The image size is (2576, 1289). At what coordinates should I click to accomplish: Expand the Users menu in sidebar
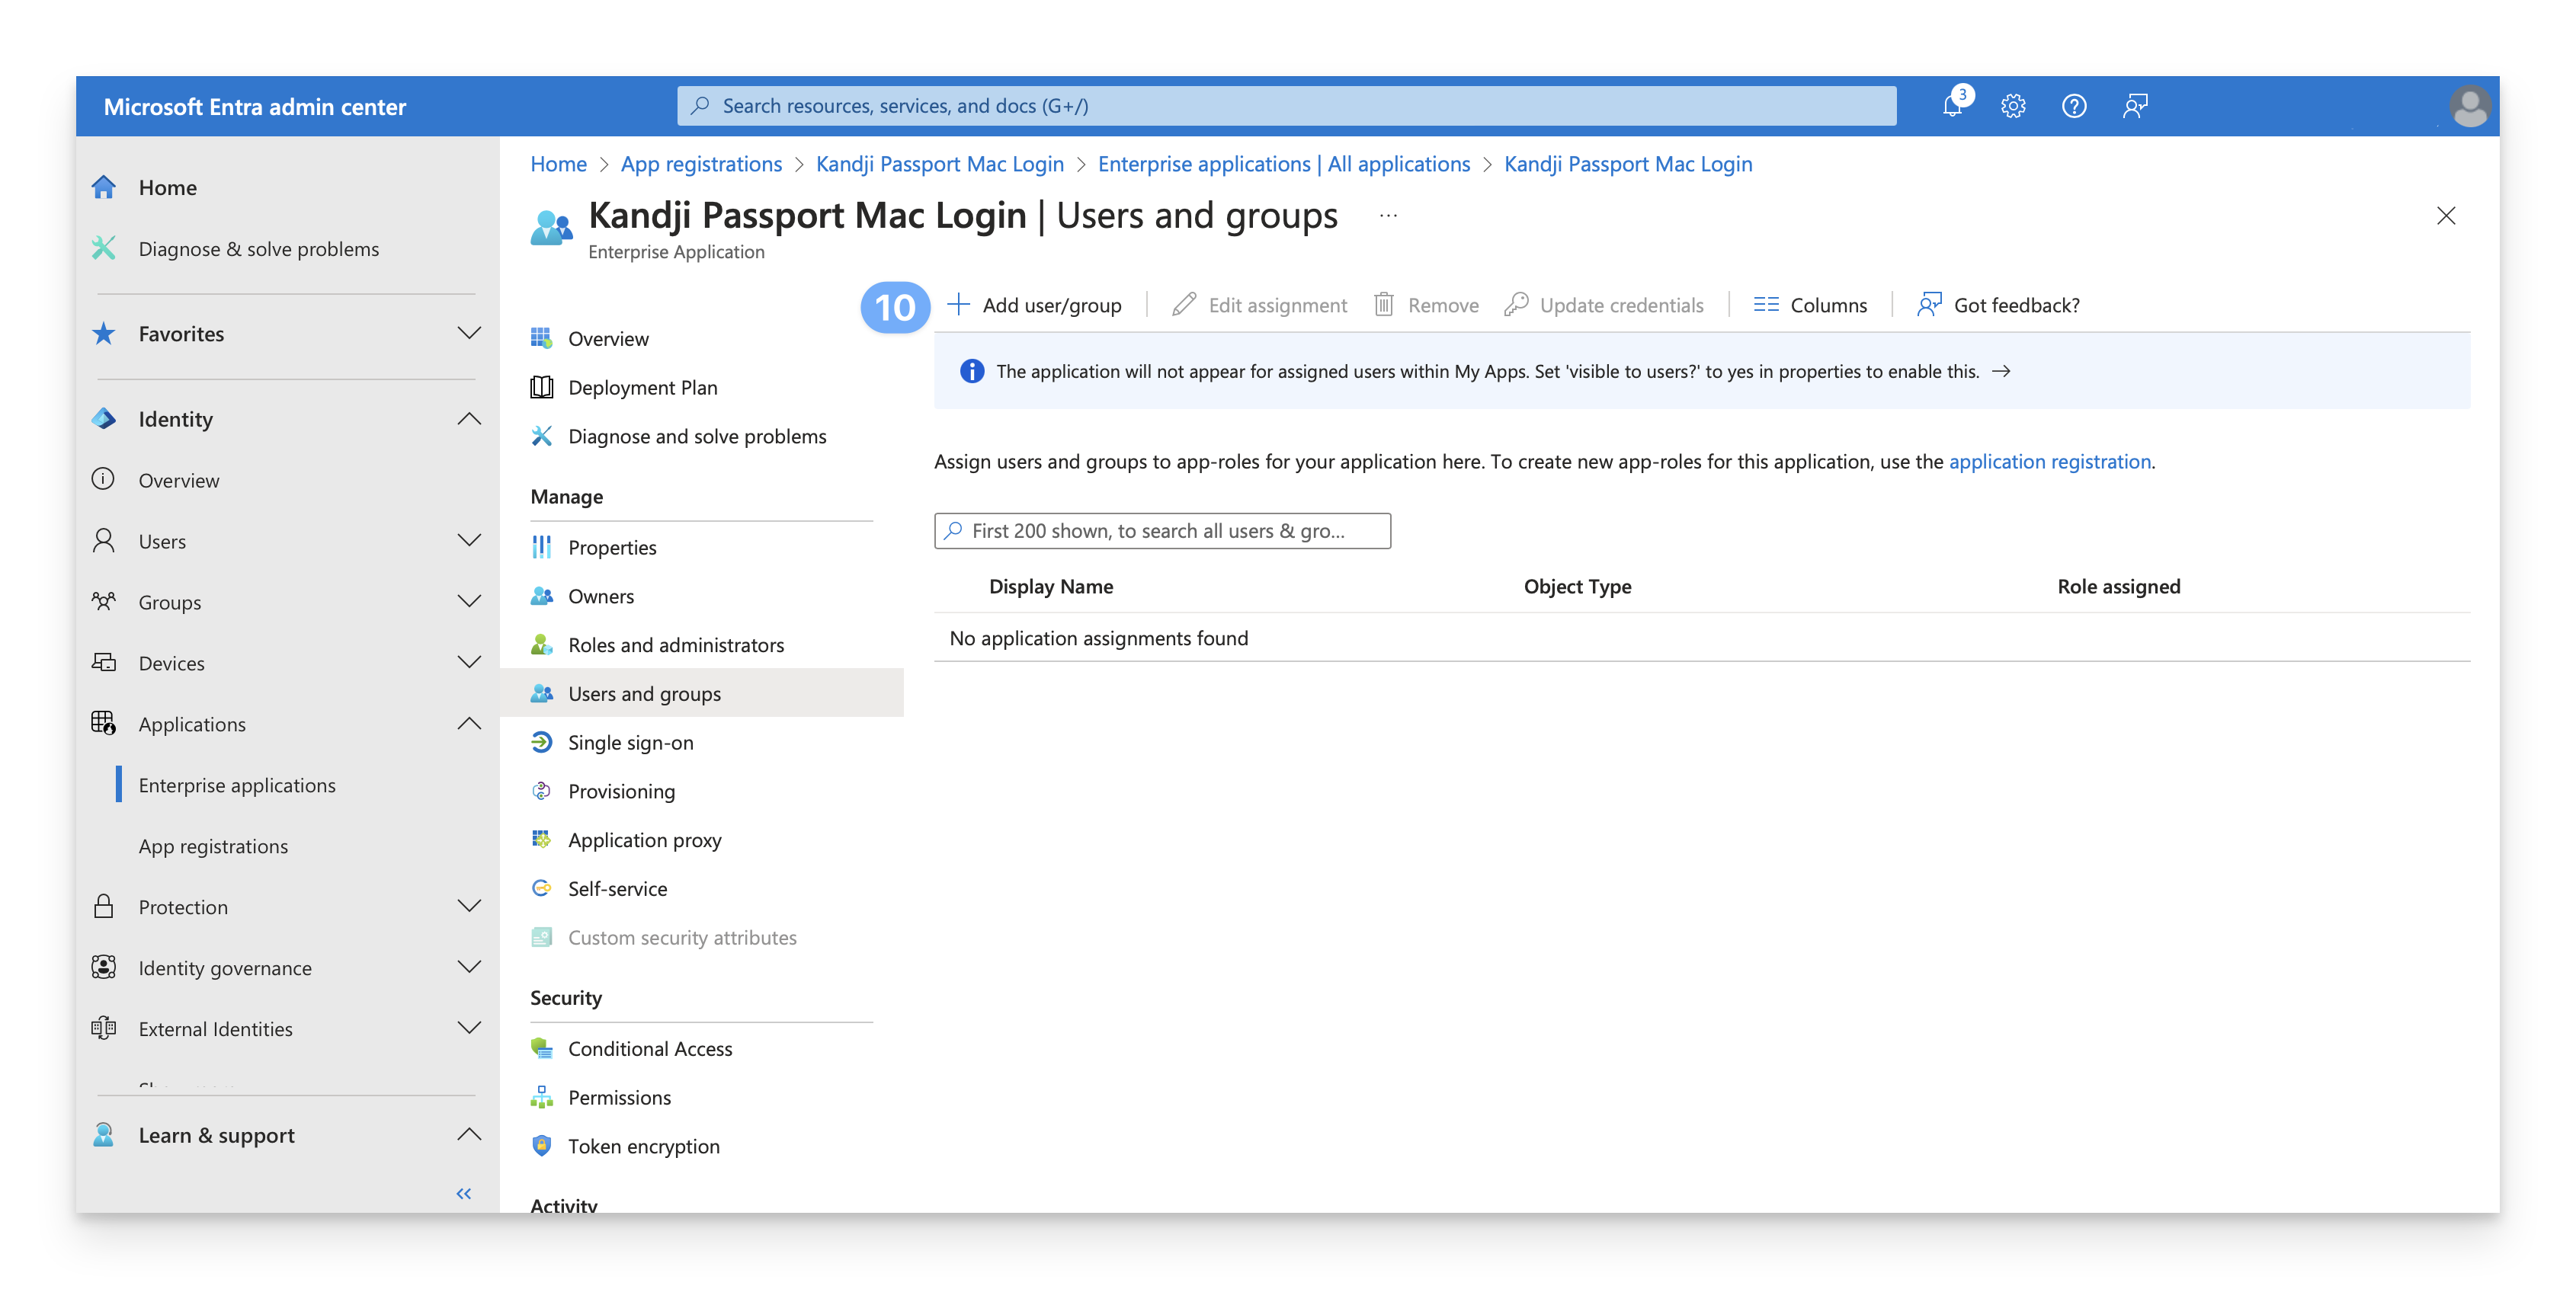pyautogui.click(x=469, y=541)
